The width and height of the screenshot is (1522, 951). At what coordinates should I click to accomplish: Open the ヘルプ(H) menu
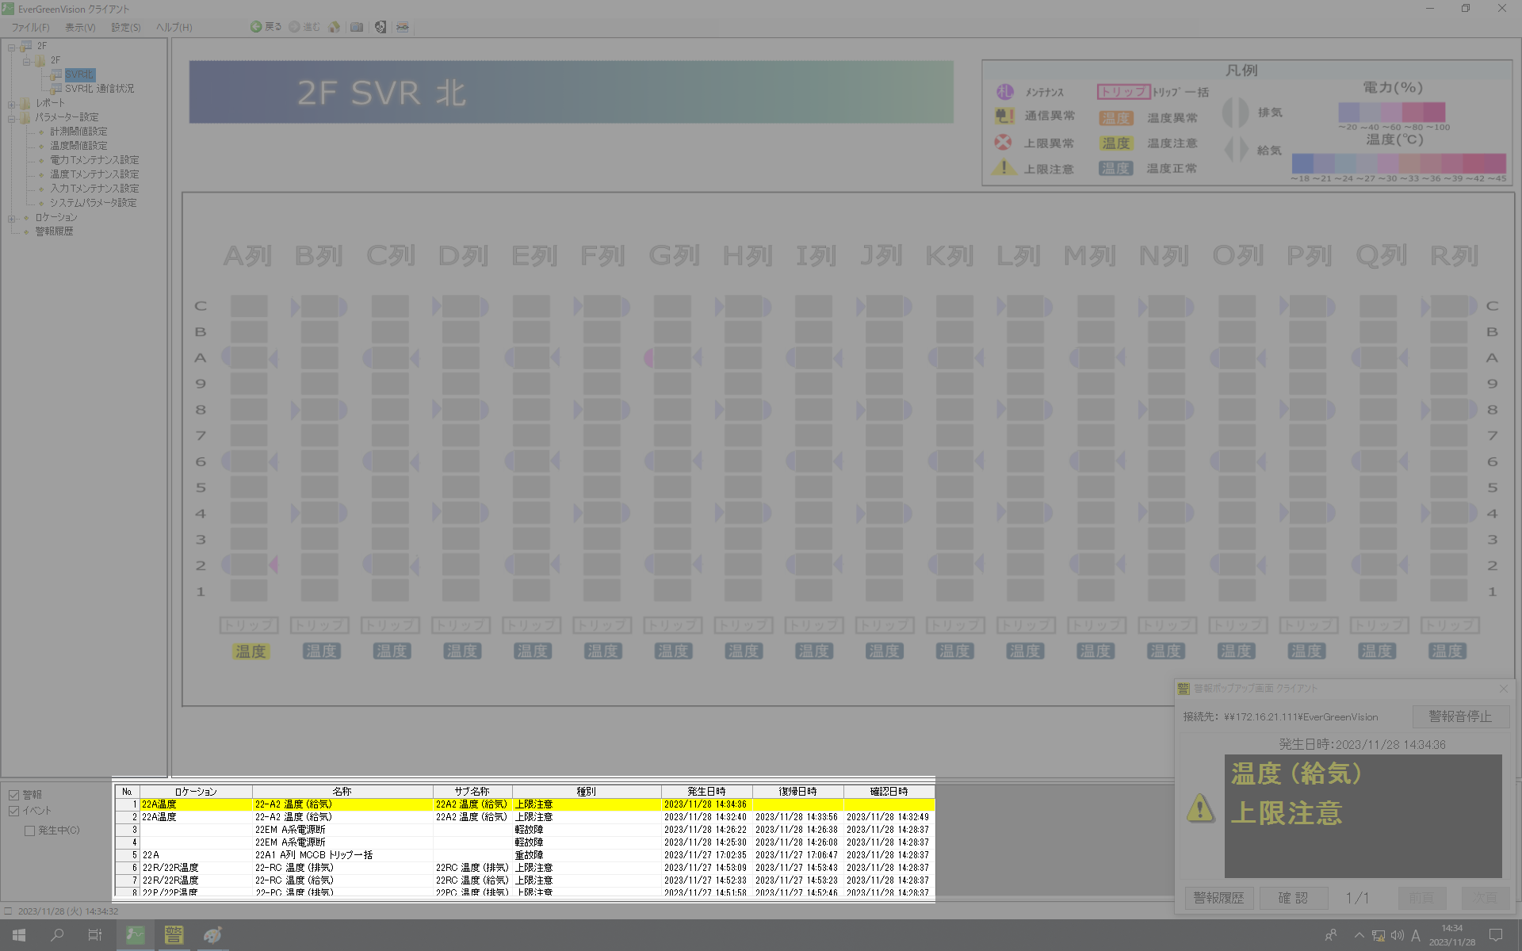[x=174, y=27]
